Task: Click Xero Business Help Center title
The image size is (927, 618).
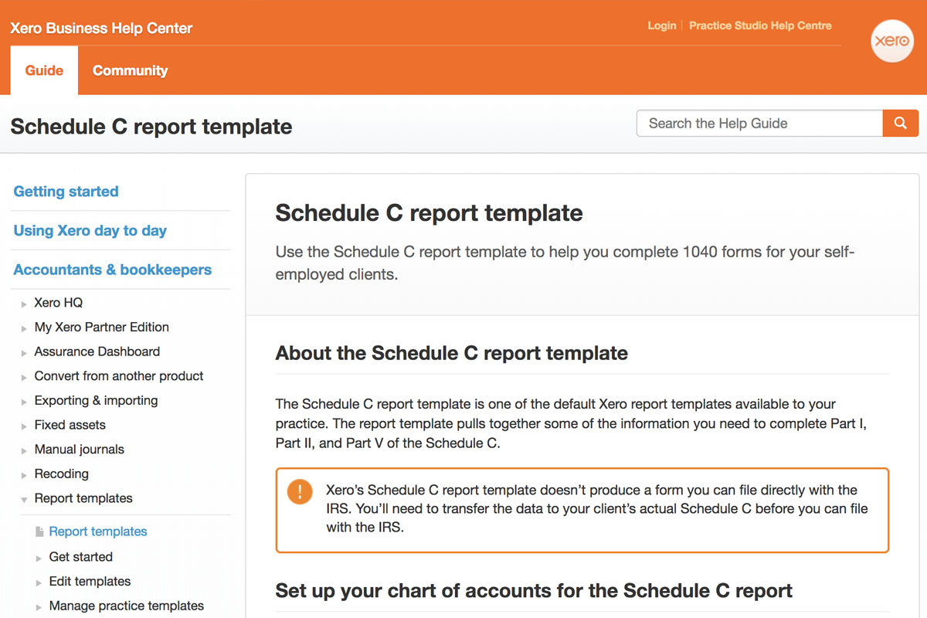Action: [101, 29]
